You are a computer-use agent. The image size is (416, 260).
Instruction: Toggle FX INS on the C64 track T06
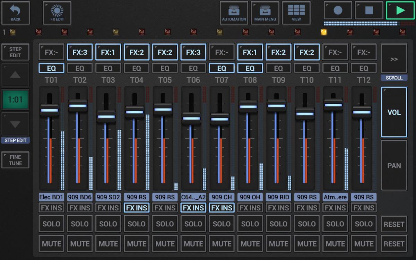click(193, 208)
